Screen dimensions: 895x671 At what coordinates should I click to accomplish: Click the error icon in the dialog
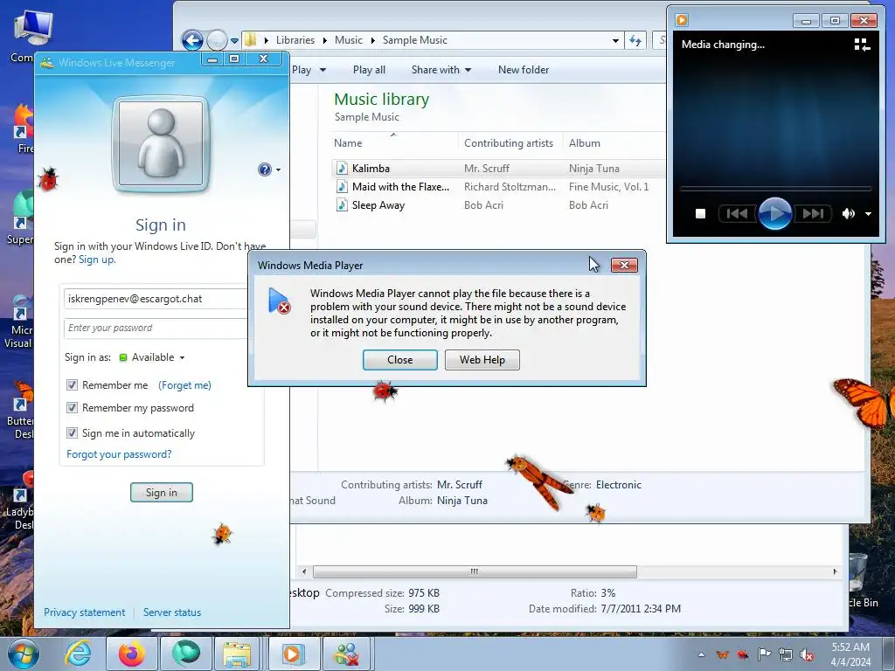[x=279, y=301]
